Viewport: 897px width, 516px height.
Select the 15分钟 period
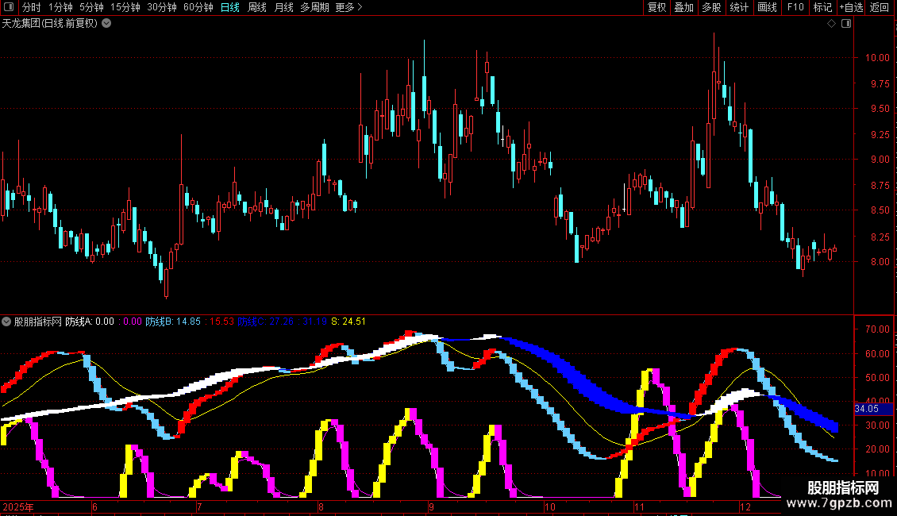[x=125, y=7]
